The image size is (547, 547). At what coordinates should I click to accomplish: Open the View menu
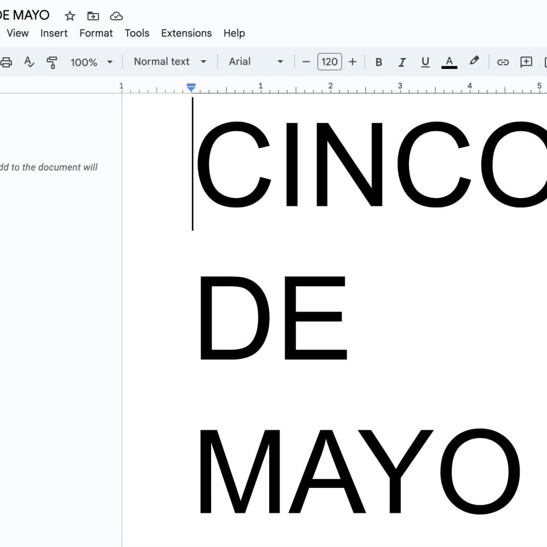tap(18, 33)
